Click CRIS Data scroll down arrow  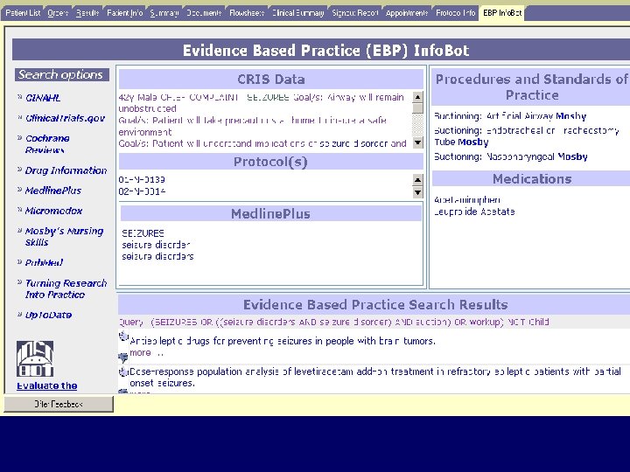point(418,142)
